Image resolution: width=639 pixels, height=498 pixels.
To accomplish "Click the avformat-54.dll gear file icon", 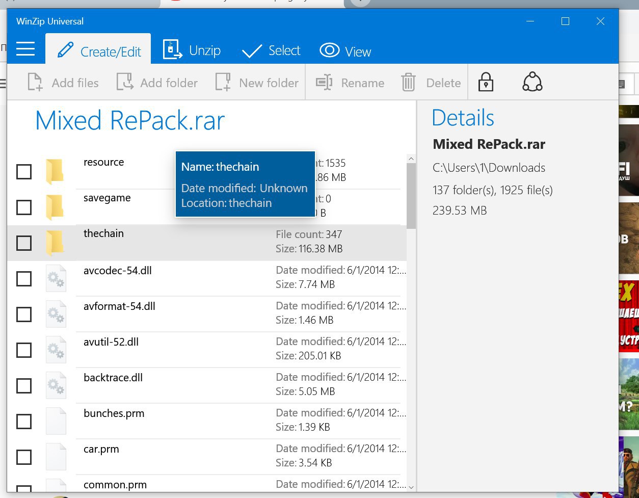I will pos(56,314).
